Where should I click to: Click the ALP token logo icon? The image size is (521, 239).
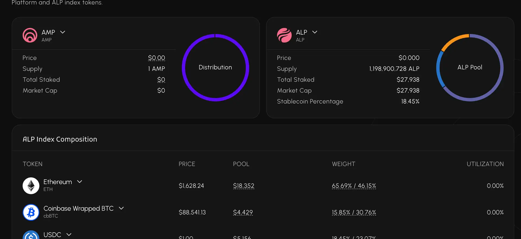point(284,35)
